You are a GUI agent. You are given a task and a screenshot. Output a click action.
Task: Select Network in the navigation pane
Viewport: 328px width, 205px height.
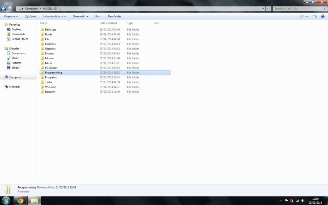click(x=14, y=87)
